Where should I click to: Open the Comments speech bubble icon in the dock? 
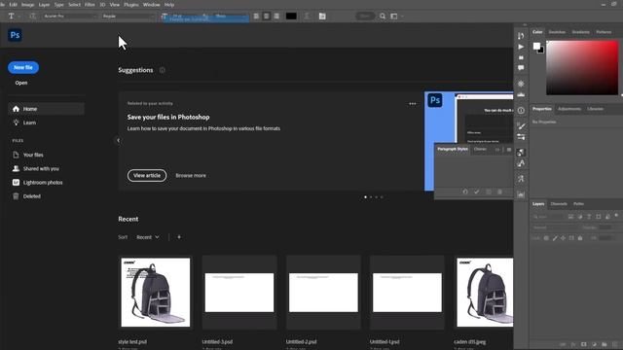[521, 68]
